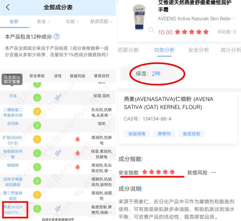This screenshot has width=241, height=221.
Task: Open the help question mark beside 本产品包含12种成分
Action: point(57,37)
